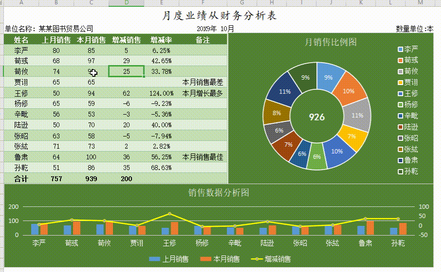Select the 陆逊 entry in the donut legend
Image resolution: width=441 pixels, height=272 pixels.
click(408, 127)
